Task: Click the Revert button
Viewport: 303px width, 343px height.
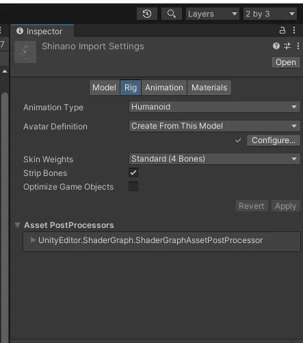Action: click(x=252, y=206)
